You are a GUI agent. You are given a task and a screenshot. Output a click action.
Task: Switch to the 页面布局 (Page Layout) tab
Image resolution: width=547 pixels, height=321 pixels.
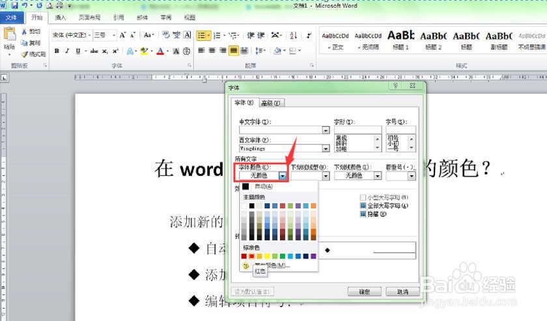pyautogui.click(x=90, y=18)
